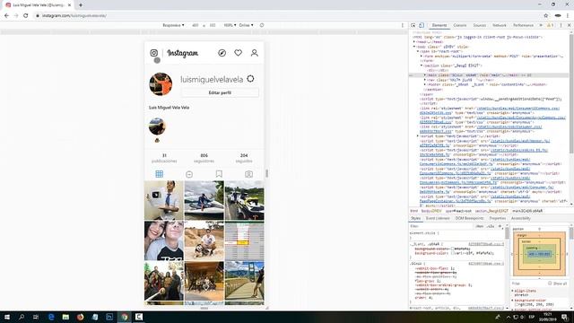This screenshot has height=323, width=574.
Task: Collapse the section element node
Action: (422, 65)
